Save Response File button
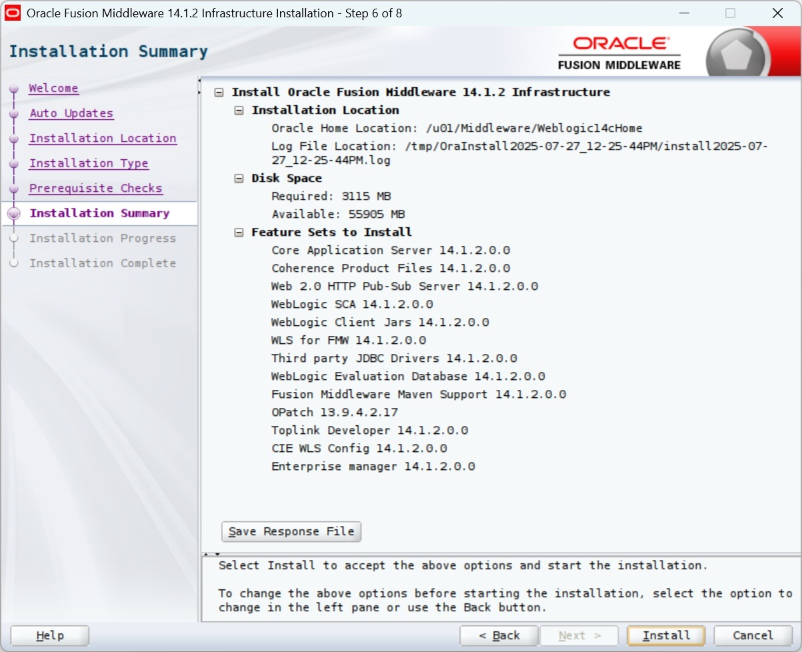Viewport: 802px width, 652px height. click(291, 531)
